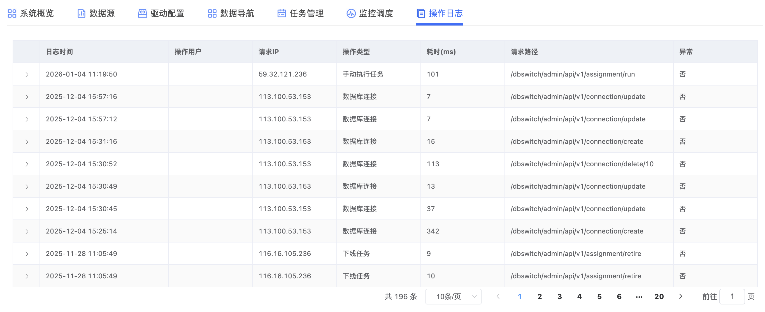The height and width of the screenshot is (312, 765).
Task: Jump to last page 20
Action: (x=659, y=296)
